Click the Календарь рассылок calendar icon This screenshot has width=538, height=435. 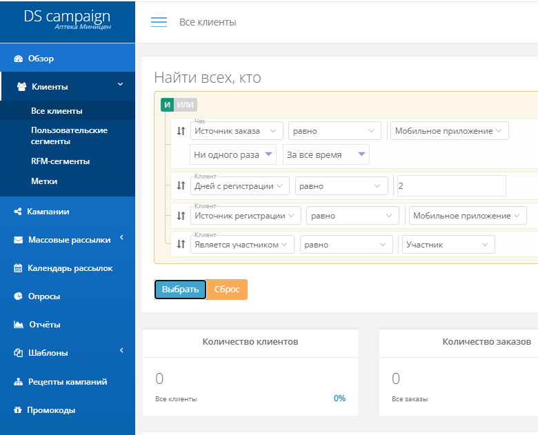[18, 268]
